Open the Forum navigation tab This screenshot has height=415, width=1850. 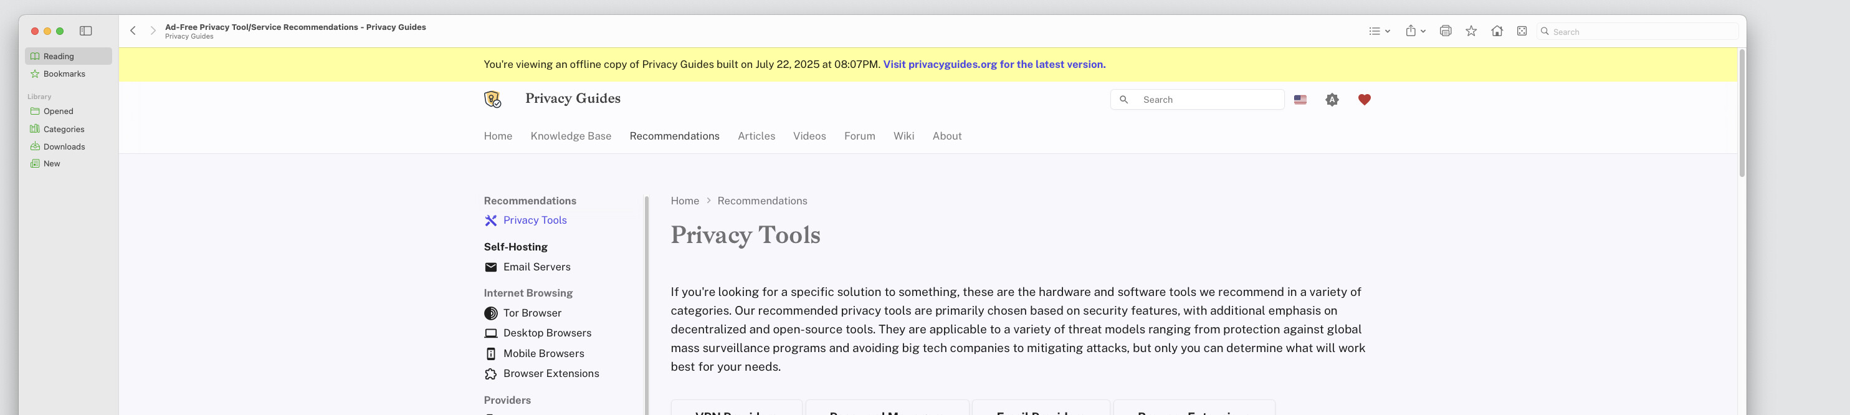click(x=859, y=136)
